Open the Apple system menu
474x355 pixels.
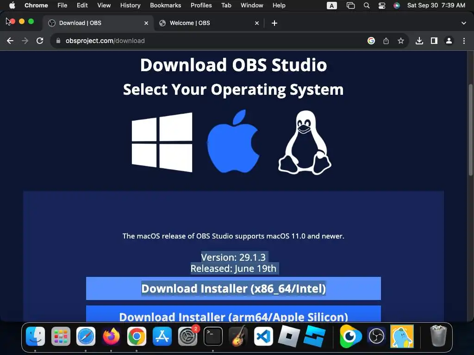point(12,6)
